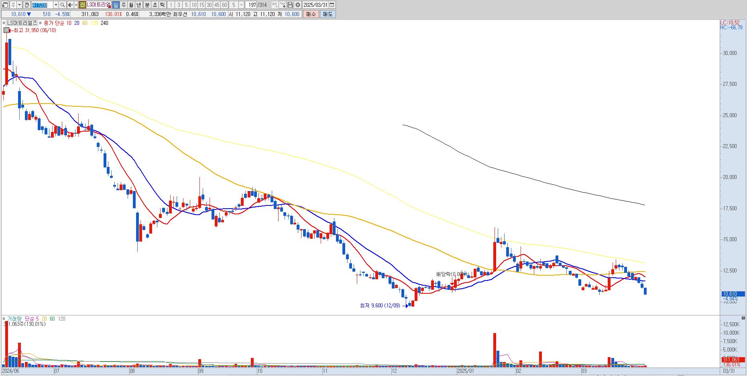Click the candle compare icon after 197/314
Viewport: 747px width, 376px height.
tap(275, 5)
